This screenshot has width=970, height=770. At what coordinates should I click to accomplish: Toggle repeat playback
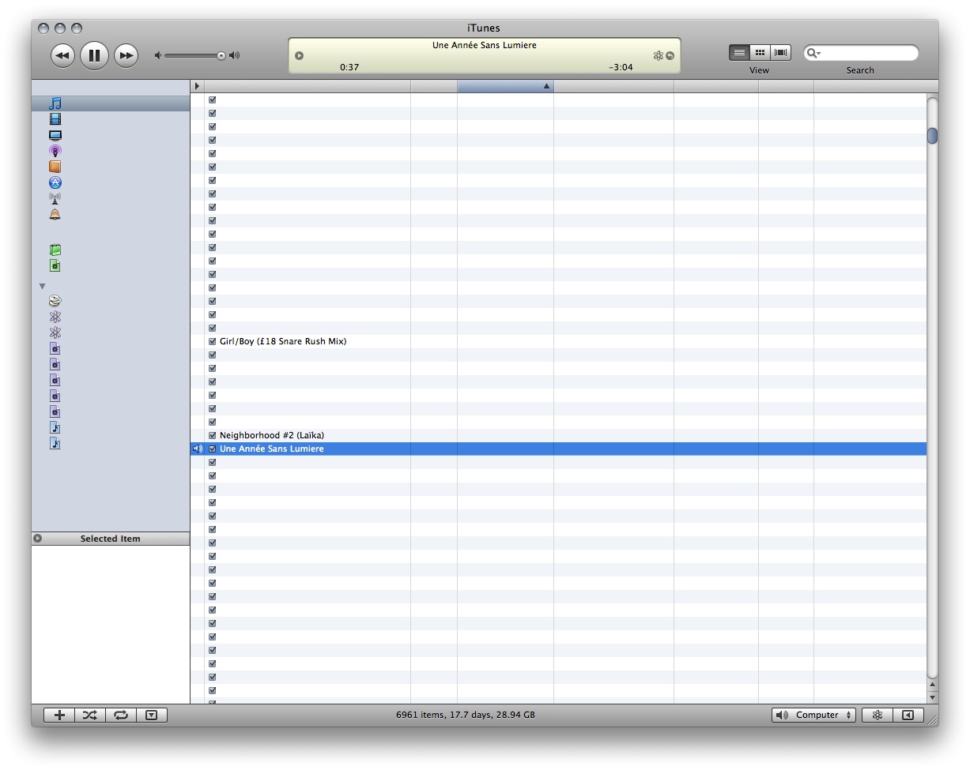(x=121, y=715)
